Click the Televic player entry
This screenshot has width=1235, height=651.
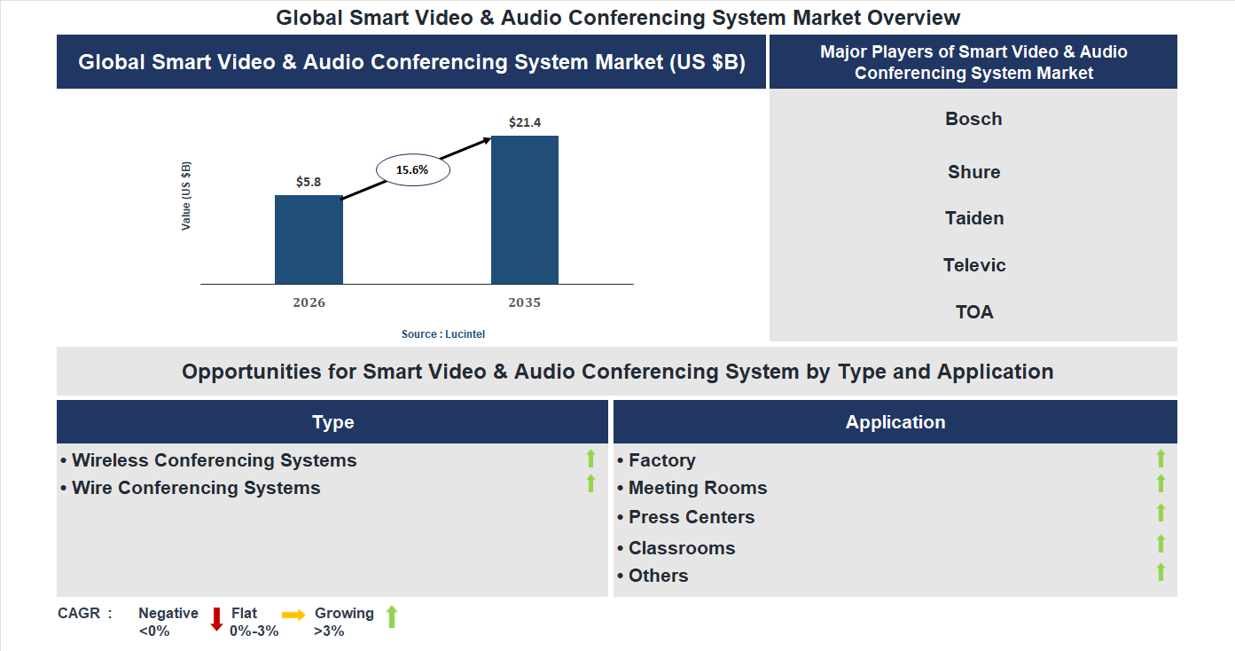click(973, 264)
